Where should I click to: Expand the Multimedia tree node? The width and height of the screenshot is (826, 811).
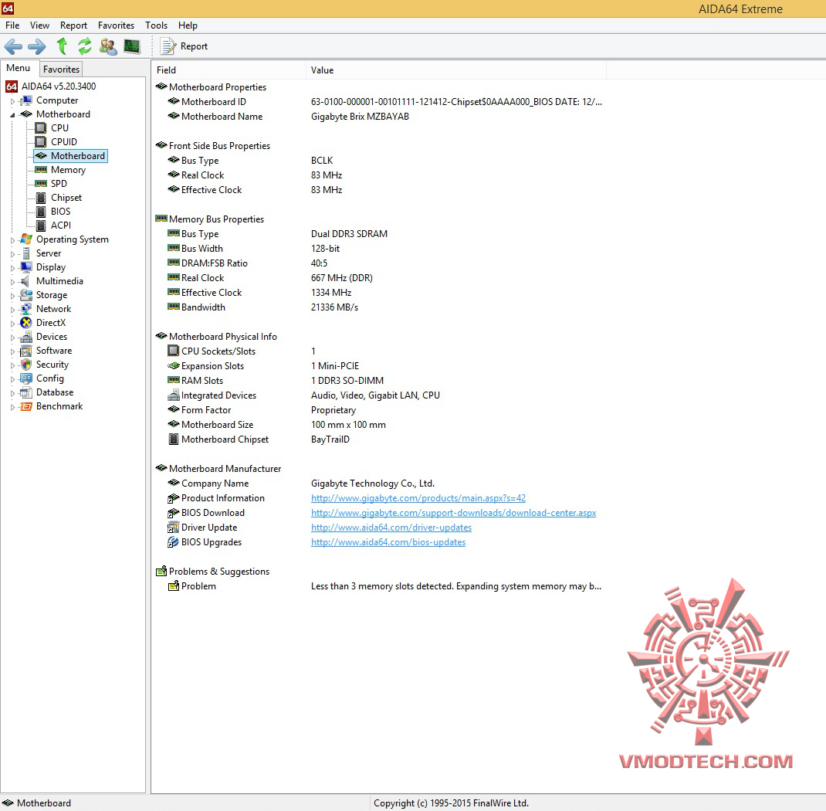pos(12,281)
